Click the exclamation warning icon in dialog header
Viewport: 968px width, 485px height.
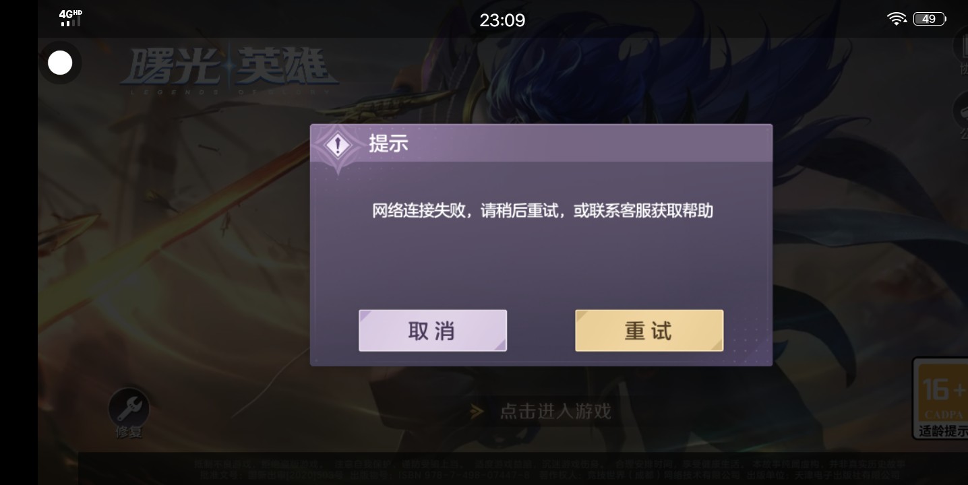pos(338,145)
